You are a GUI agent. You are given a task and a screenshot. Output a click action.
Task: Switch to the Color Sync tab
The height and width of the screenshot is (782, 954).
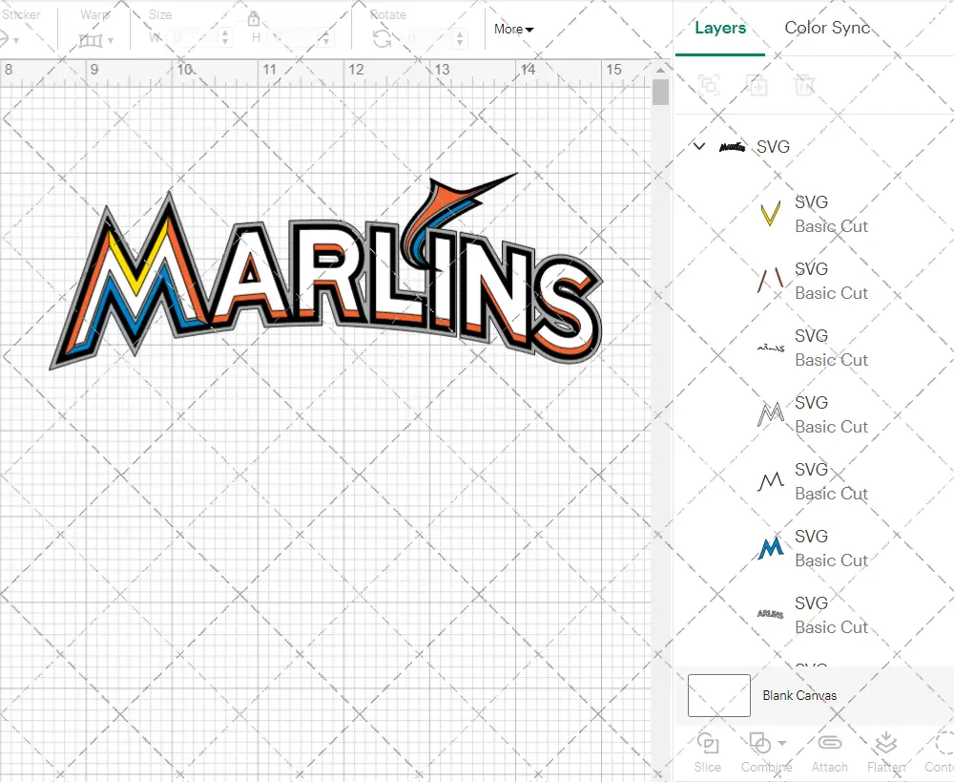(x=827, y=28)
